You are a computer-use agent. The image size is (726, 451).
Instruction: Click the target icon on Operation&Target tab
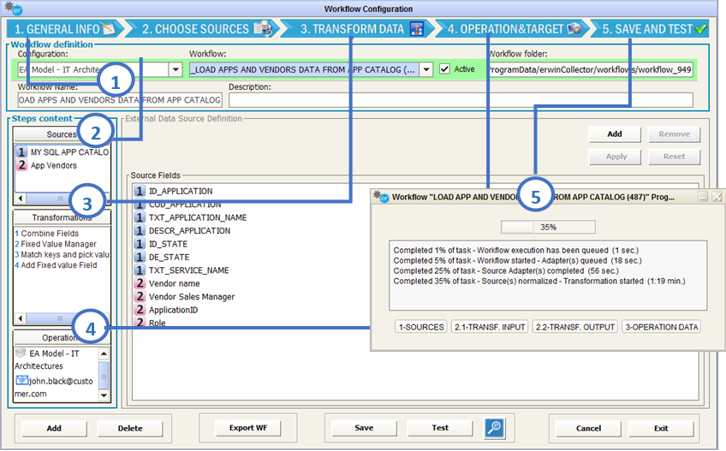(574, 29)
